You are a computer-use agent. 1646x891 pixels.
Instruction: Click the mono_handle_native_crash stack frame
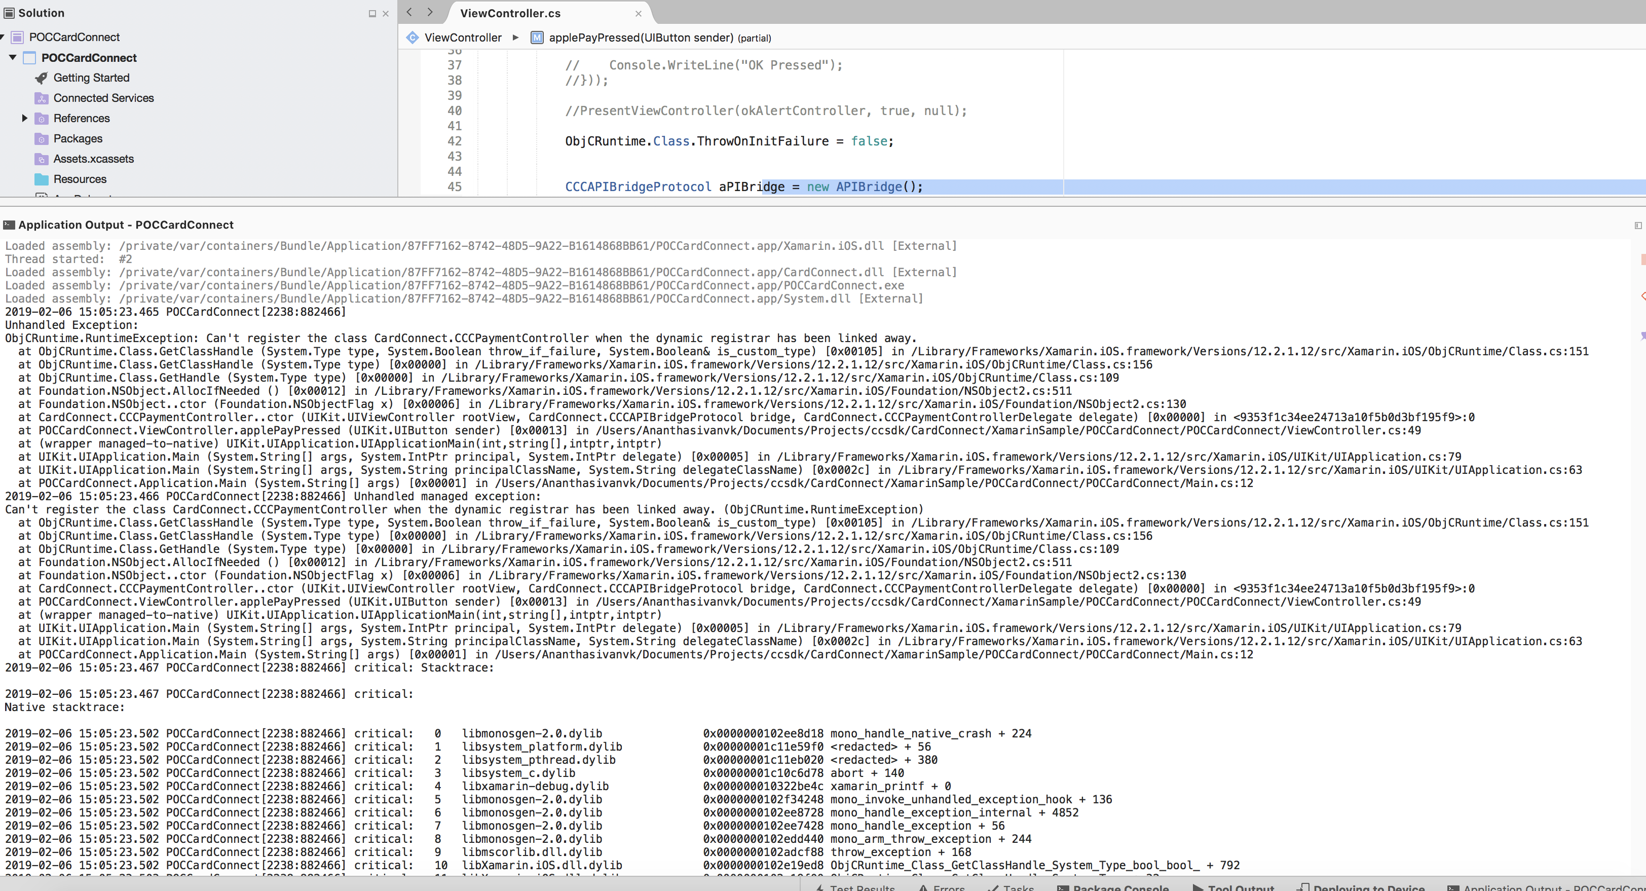point(518,734)
